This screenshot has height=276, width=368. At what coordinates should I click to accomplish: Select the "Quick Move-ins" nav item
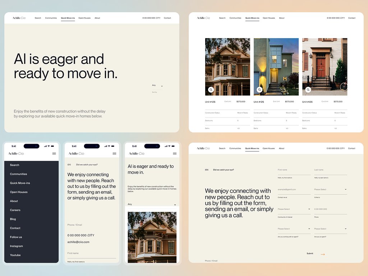point(68,18)
